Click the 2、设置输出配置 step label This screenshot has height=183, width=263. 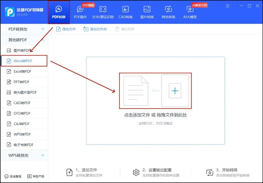157,170
